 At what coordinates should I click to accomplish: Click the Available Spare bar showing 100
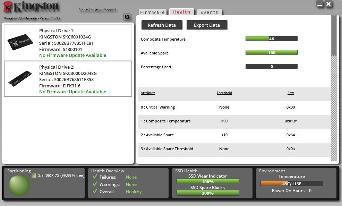pos(272,52)
